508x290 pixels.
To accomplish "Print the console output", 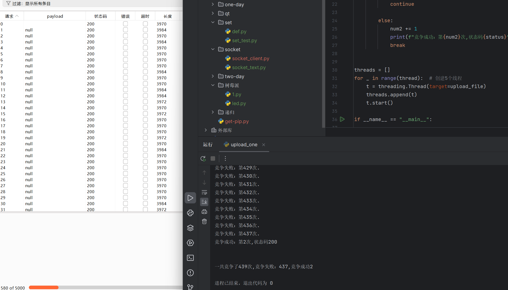I will pos(204,212).
